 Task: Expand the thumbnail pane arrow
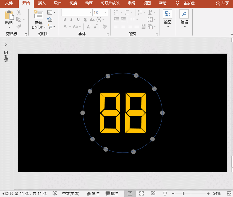tap(6, 44)
